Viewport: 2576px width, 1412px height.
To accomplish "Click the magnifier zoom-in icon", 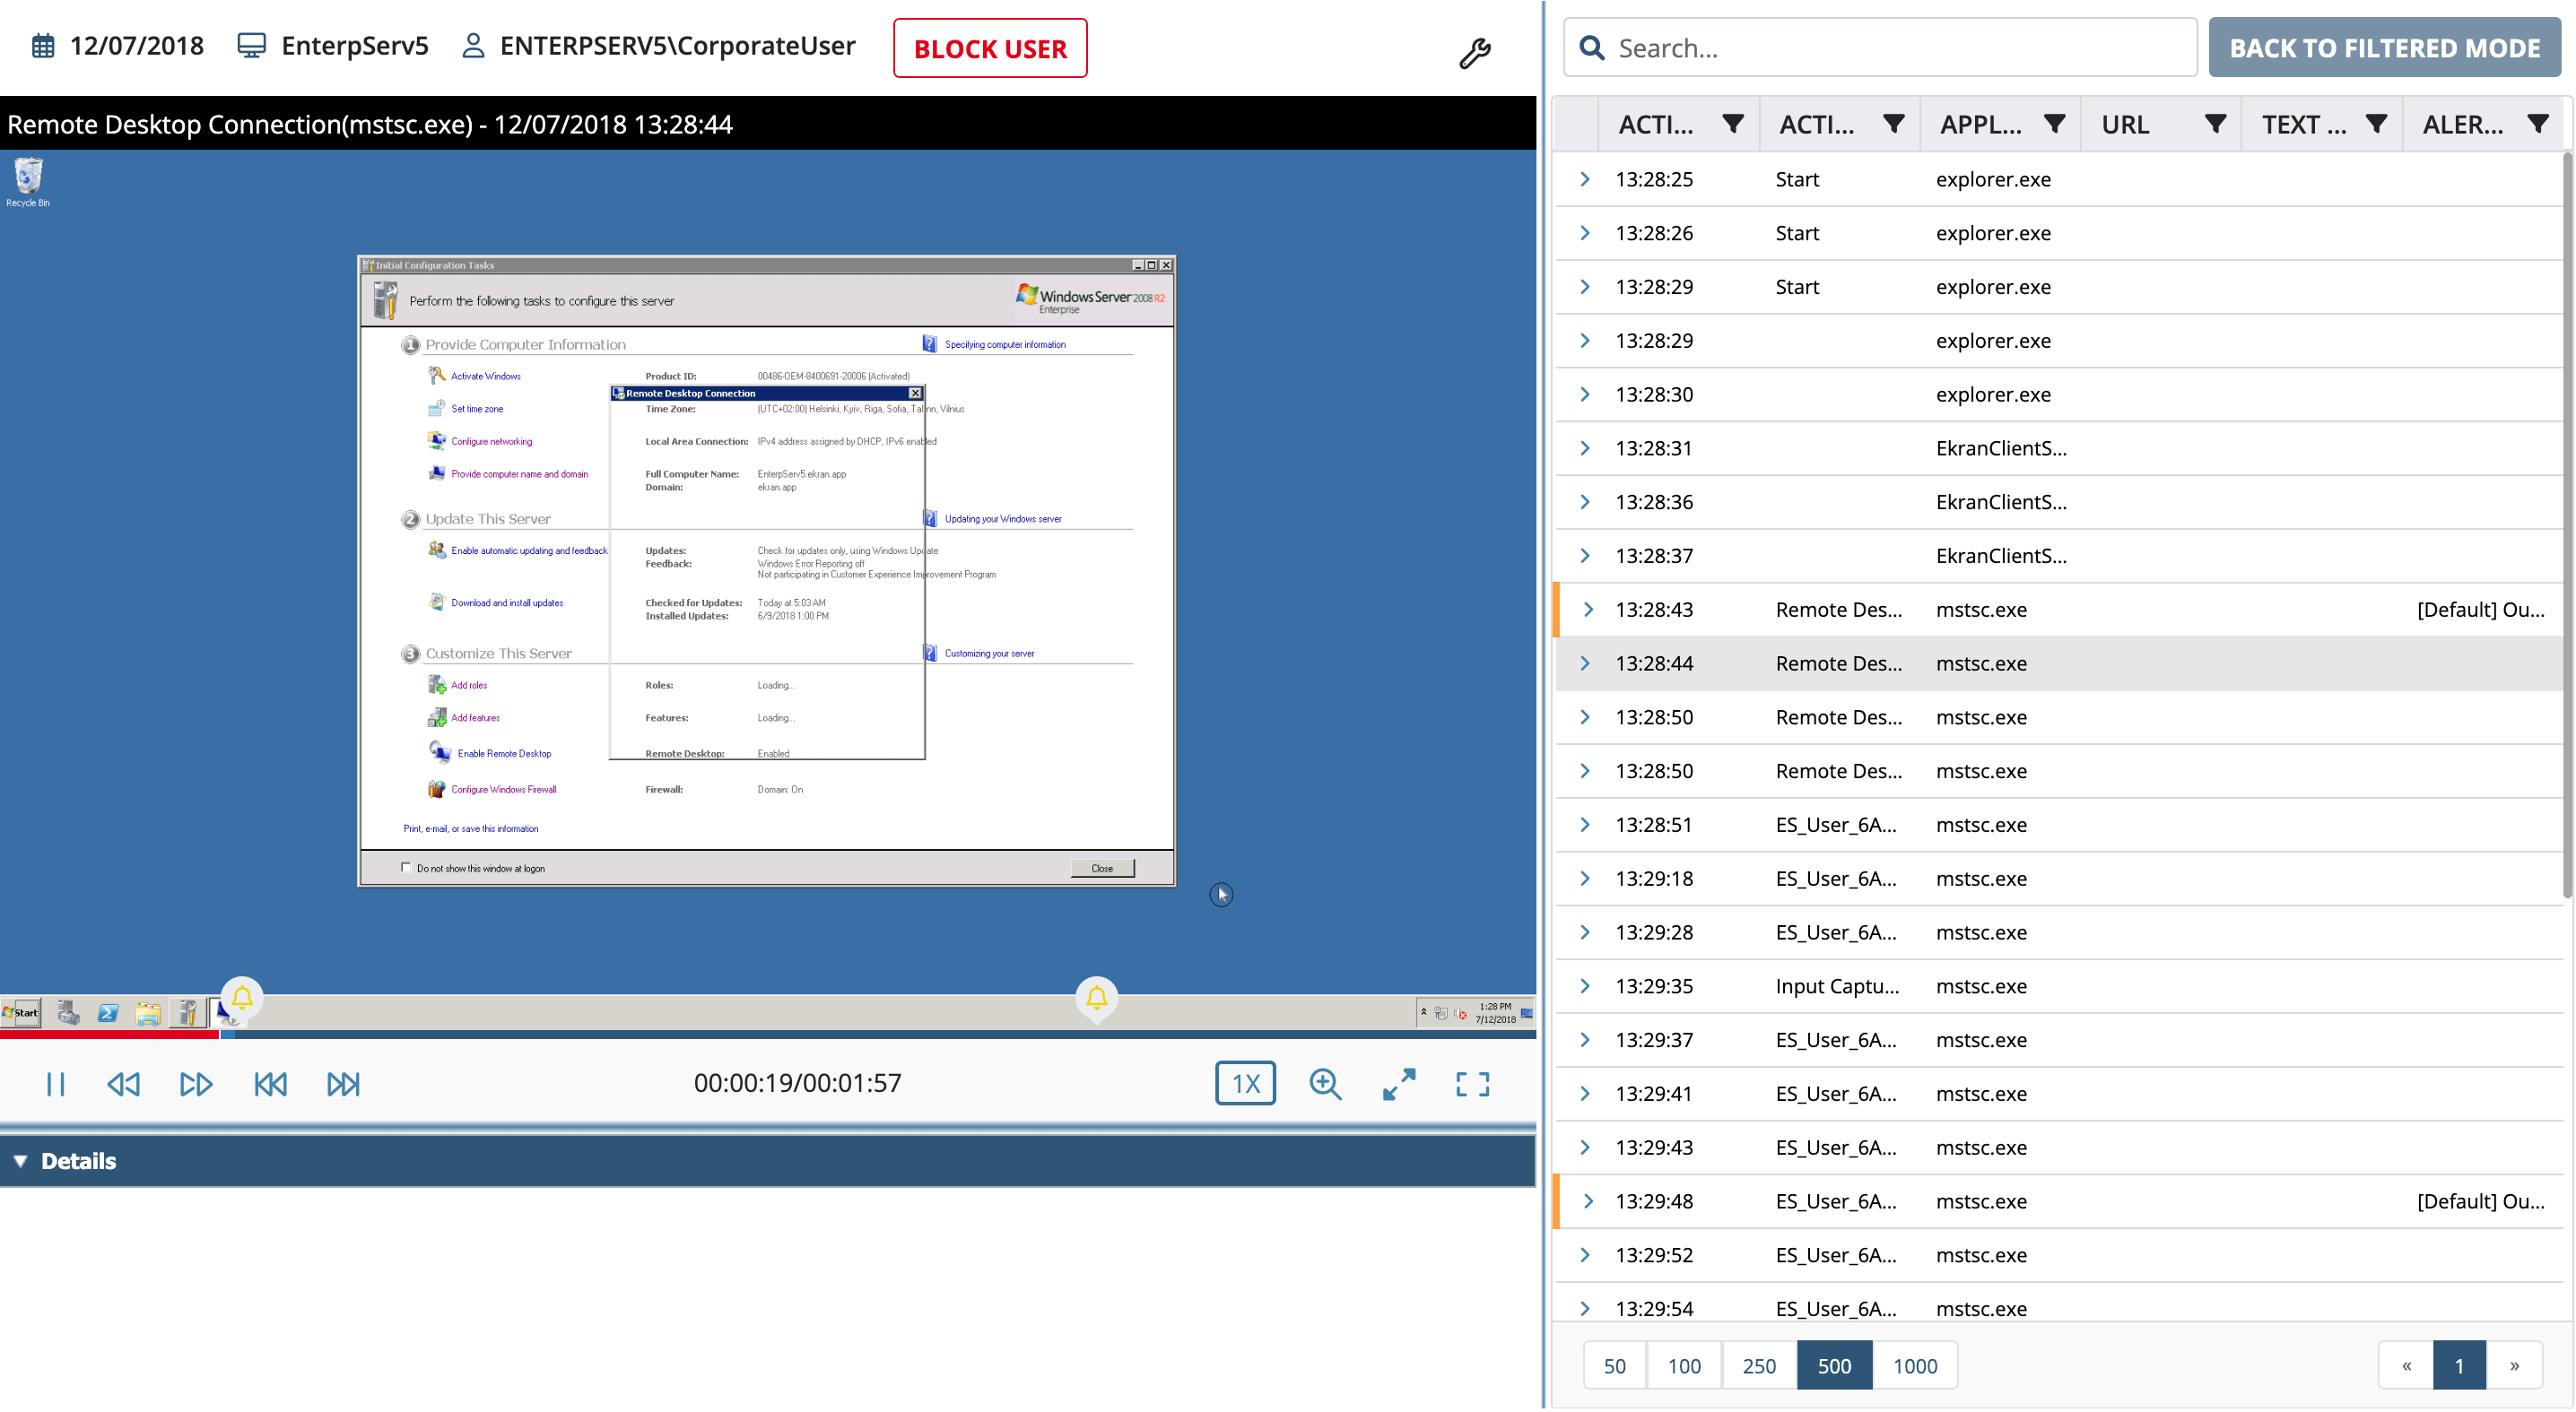I will (1325, 1083).
